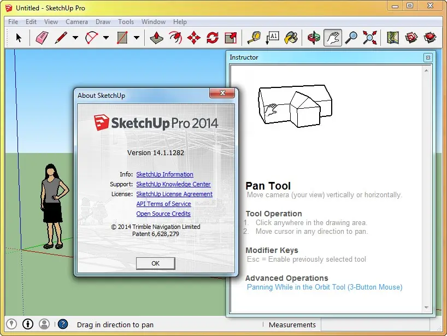The image size is (447, 336).
Task: Pick the Rotate tool
Action: (213, 38)
